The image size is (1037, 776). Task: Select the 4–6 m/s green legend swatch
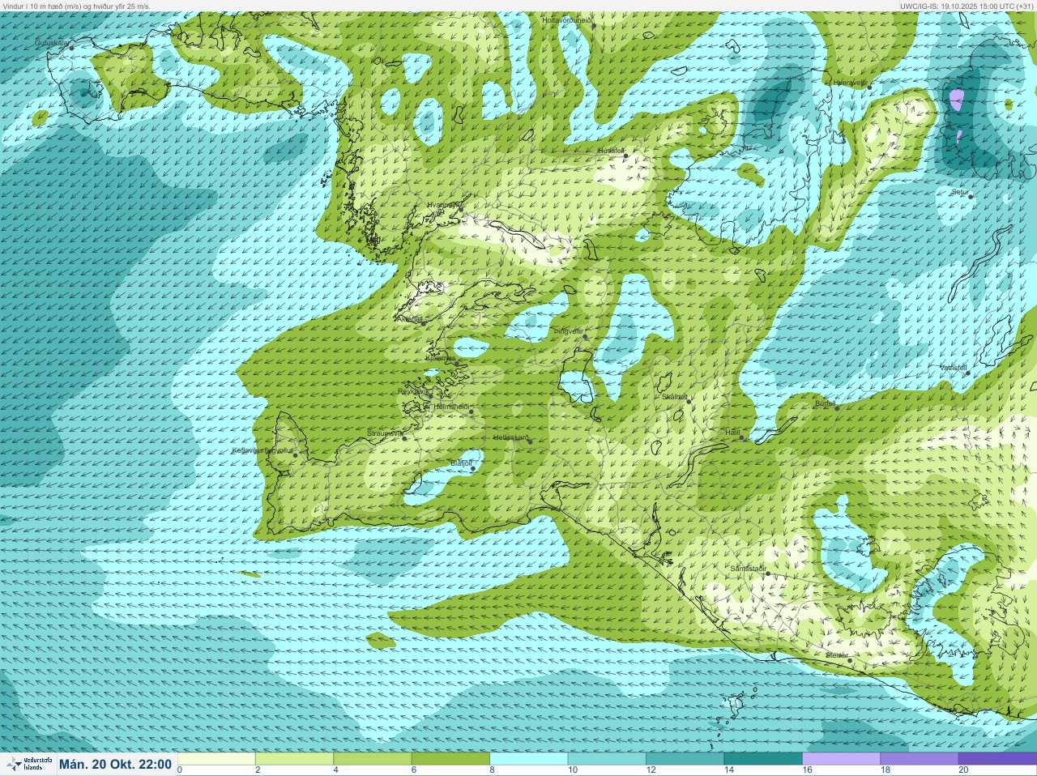point(373,759)
